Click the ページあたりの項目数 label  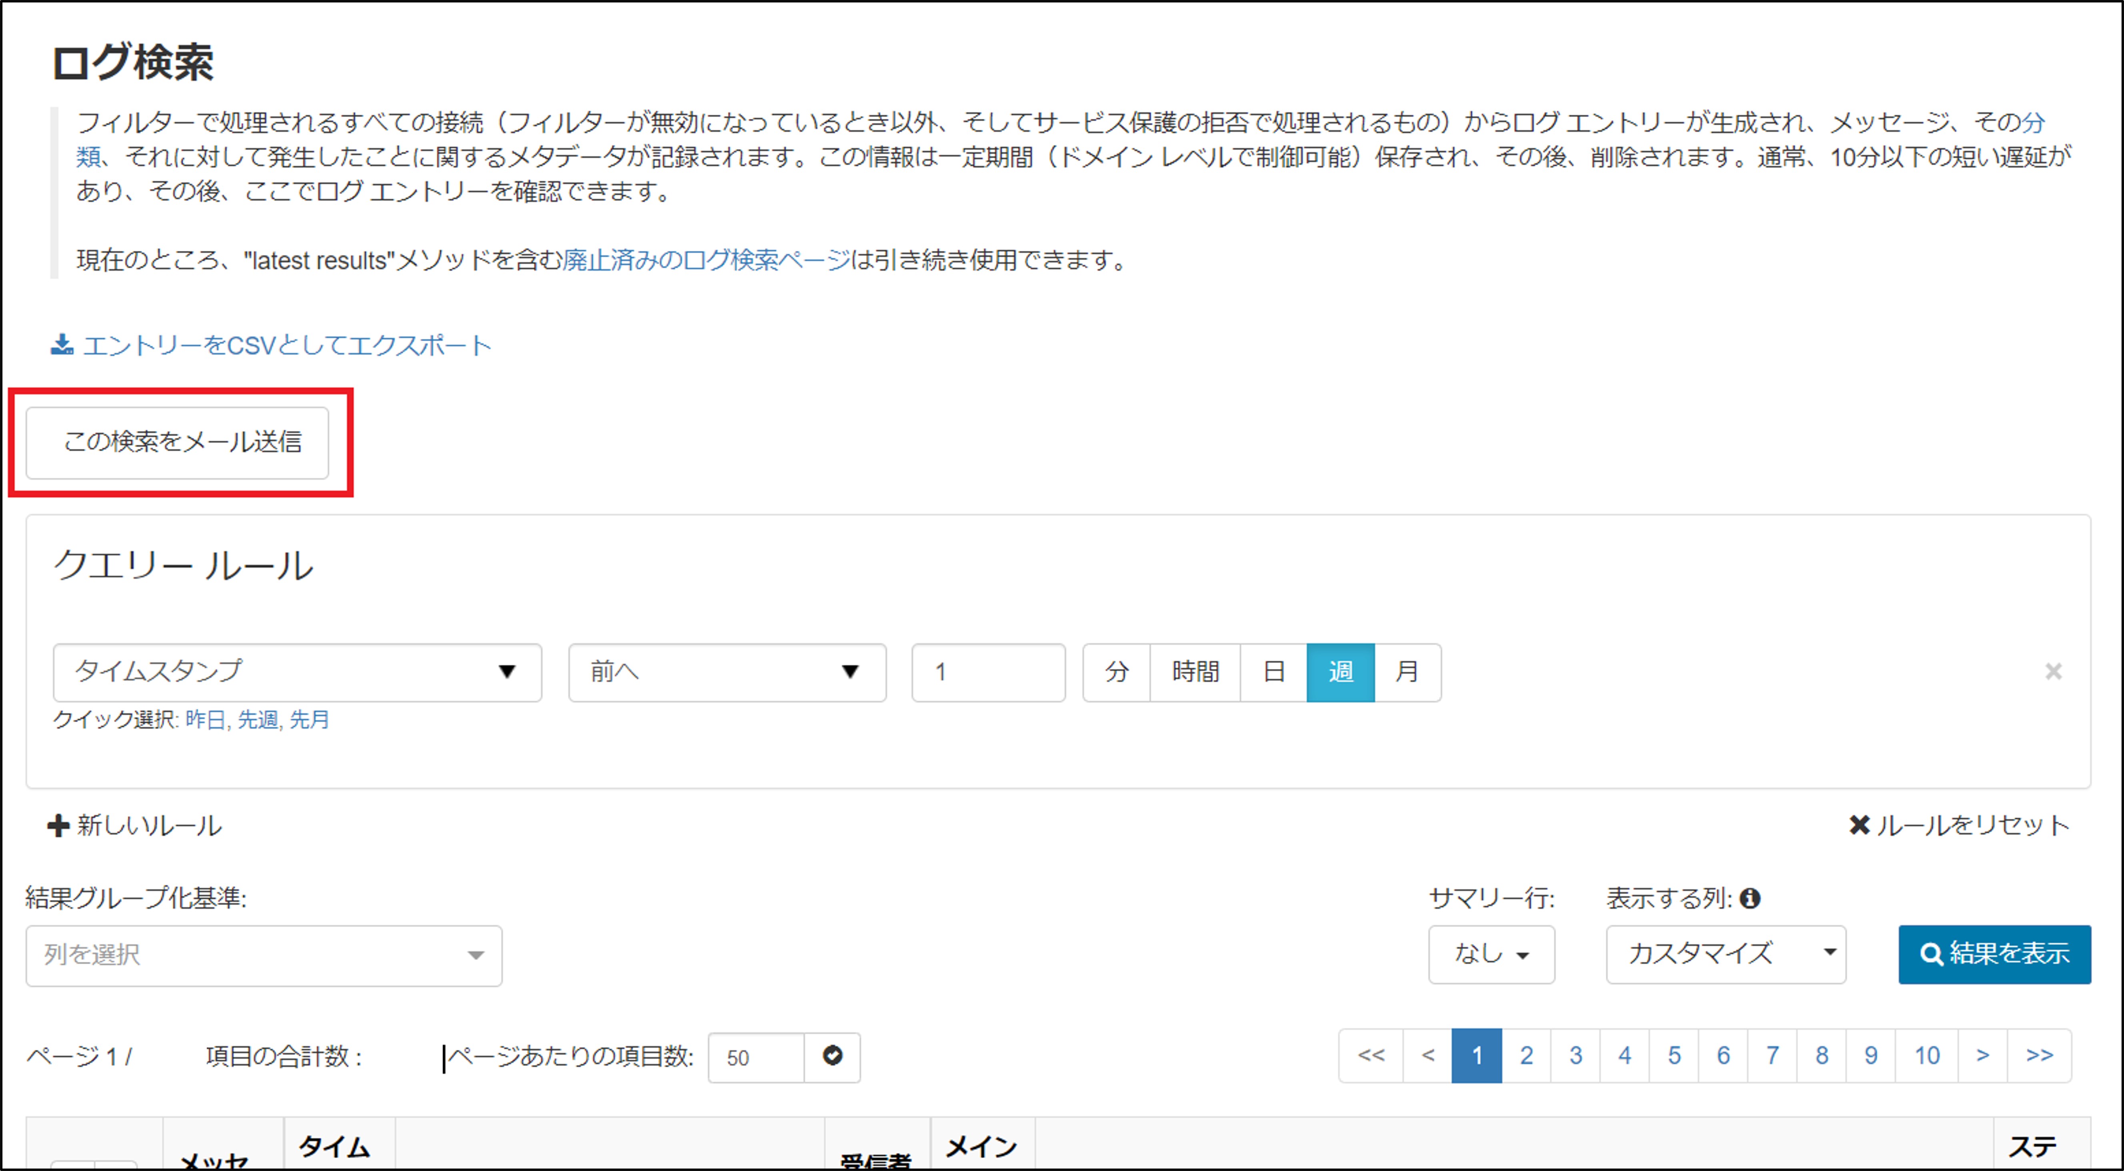(x=571, y=1055)
